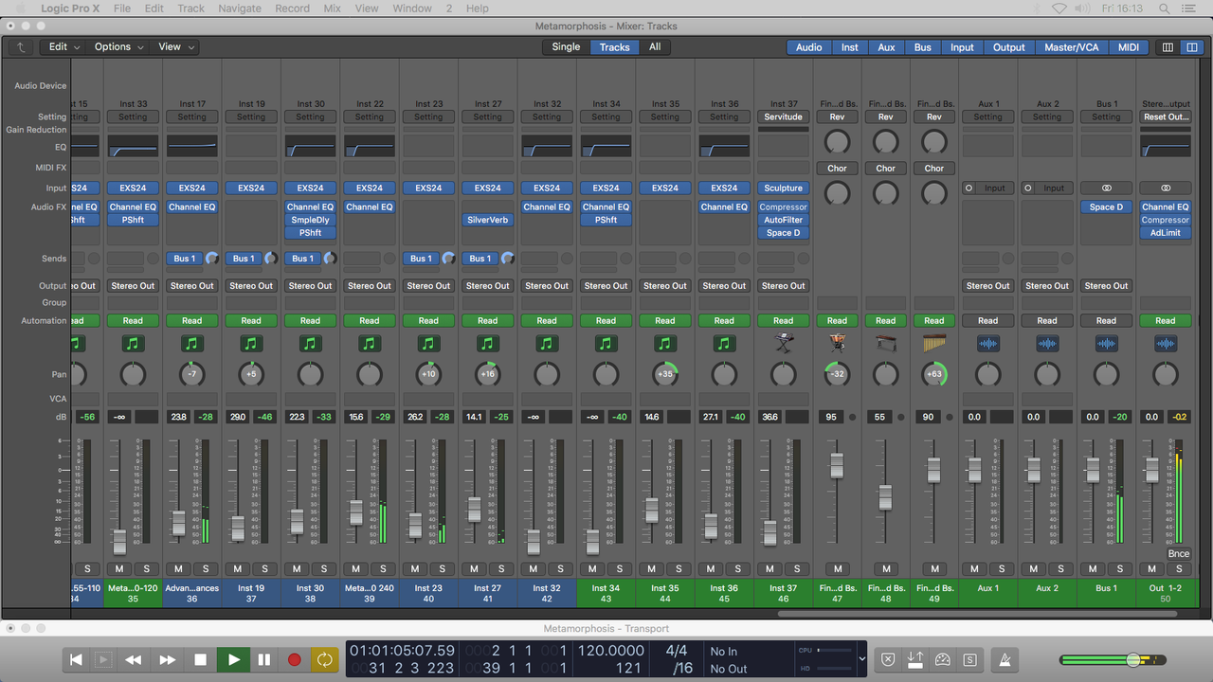The height and width of the screenshot is (682, 1213).
Task: Solo the Inst 37 channel
Action: [797, 568]
